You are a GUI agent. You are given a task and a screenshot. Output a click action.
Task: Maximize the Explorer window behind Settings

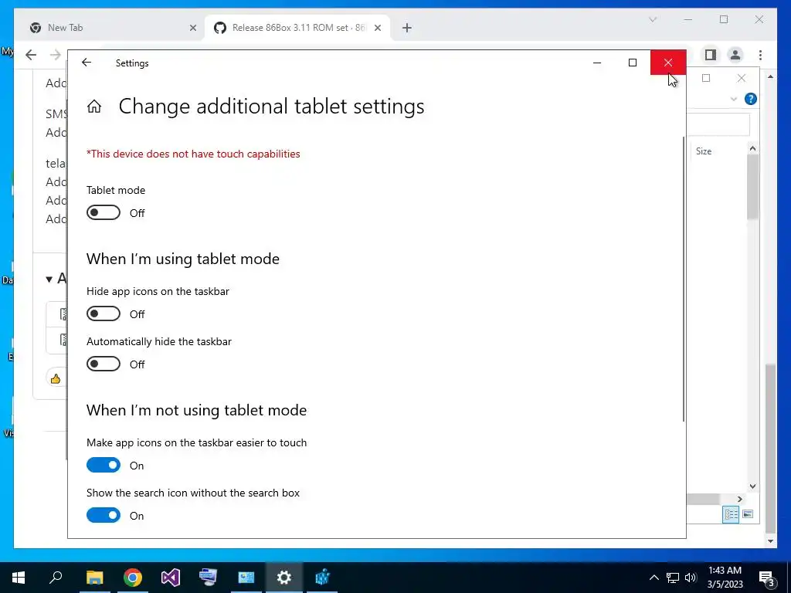point(706,78)
